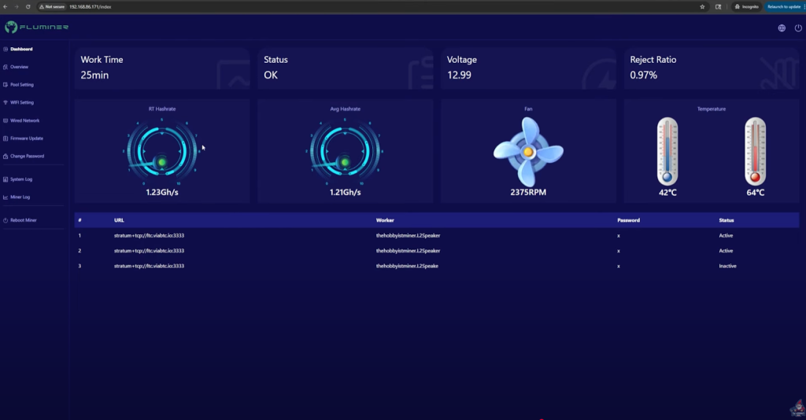Screen dimensions: 806x420
Task: Click the power logout icon
Action: click(798, 28)
